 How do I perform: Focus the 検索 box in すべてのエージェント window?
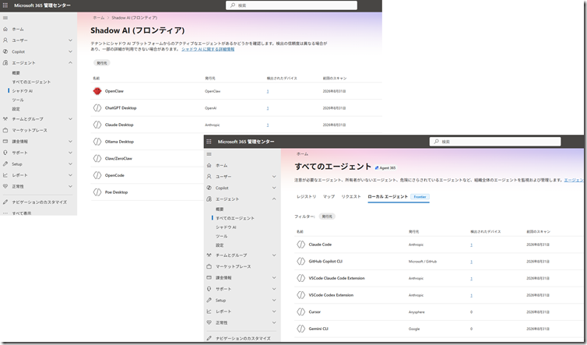pos(495,142)
